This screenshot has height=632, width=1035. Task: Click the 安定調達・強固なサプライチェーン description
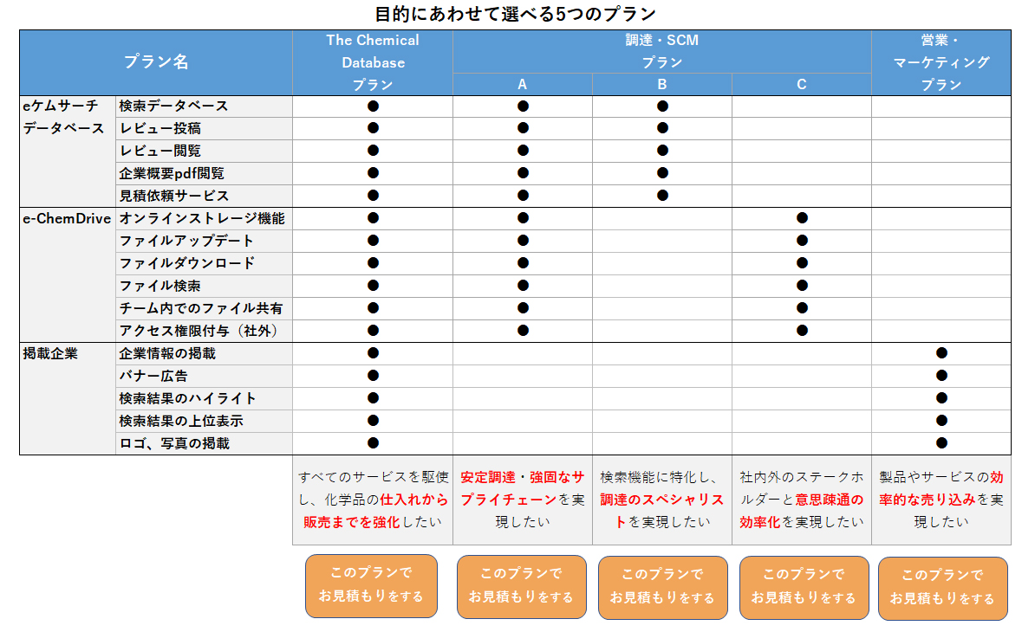(523, 500)
